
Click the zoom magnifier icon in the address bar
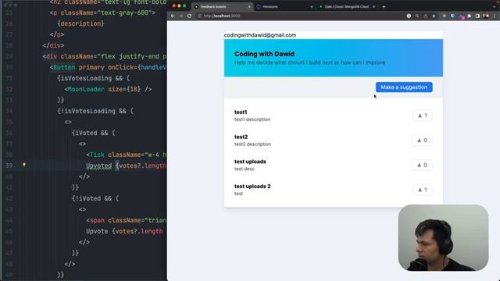416,16
